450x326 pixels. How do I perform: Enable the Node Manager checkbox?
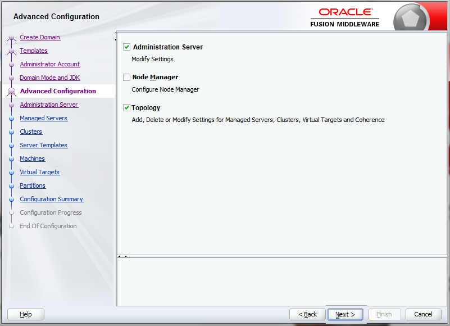point(126,77)
